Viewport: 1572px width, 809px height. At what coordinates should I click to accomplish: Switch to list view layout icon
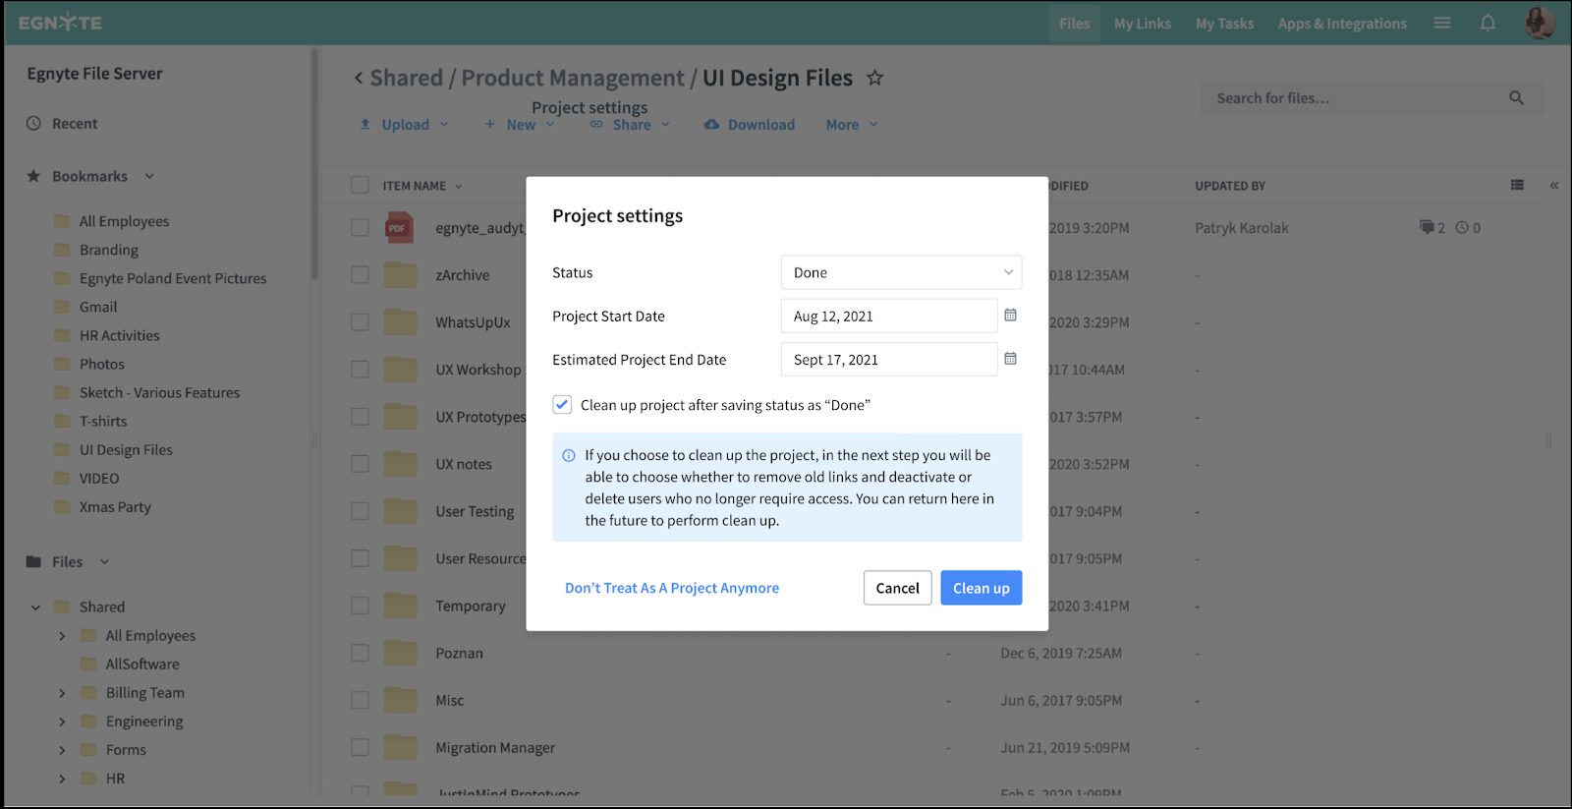[x=1517, y=185]
